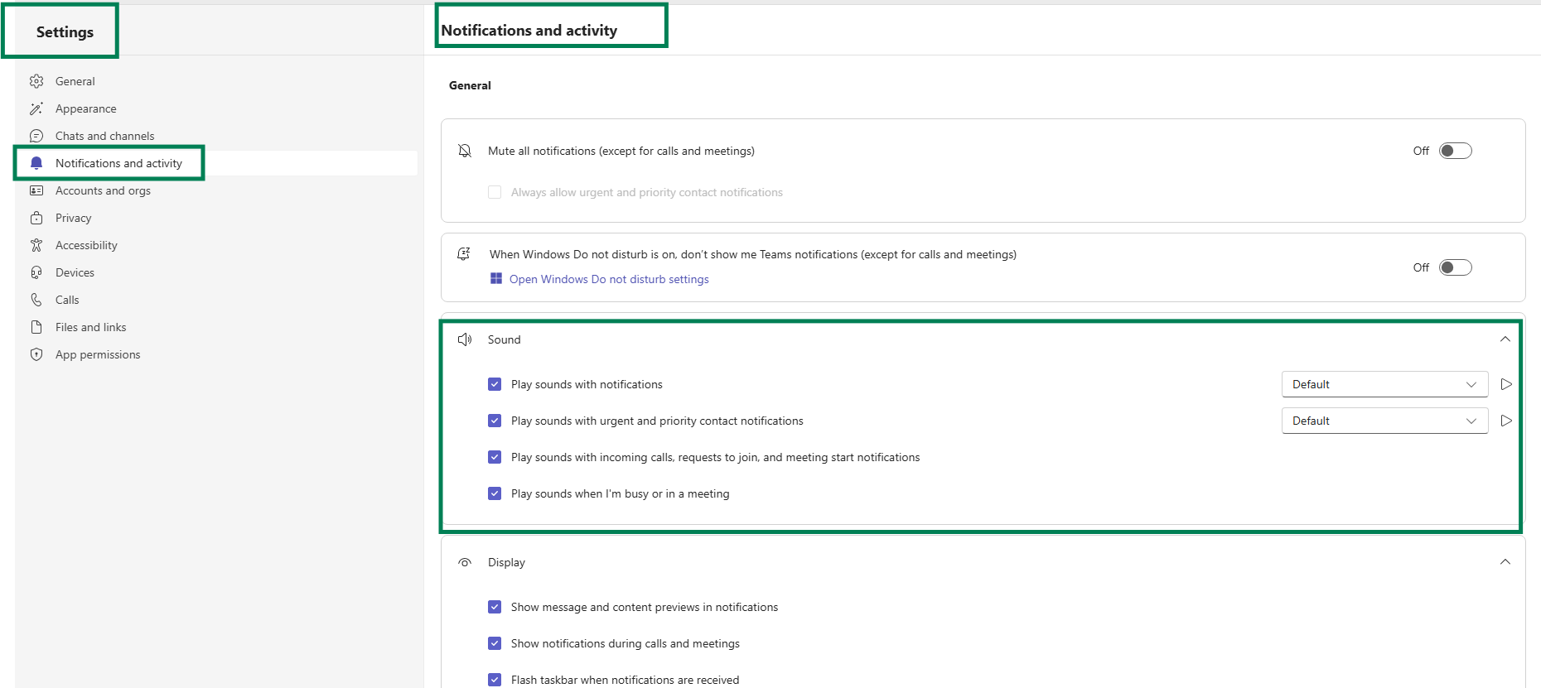
Task: Preview the notification sound with play icon
Action: [1506, 384]
